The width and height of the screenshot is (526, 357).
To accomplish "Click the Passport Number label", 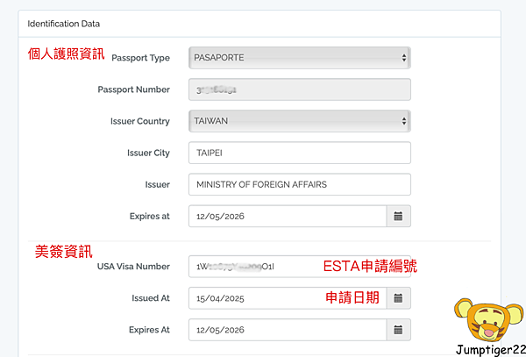I will coord(134,89).
